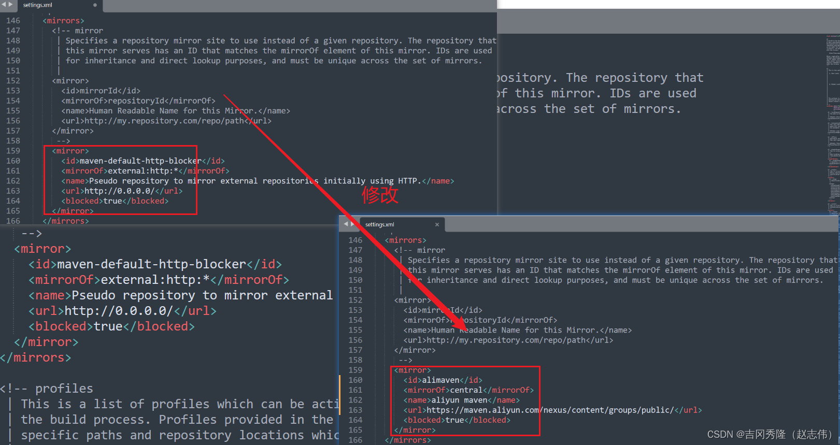Click previous-tab arrow in top window
This screenshot has height=445, width=840.
(x=4, y=4)
